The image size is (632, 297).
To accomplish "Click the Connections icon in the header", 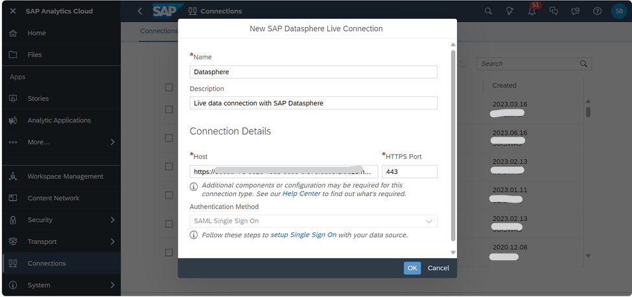I will (193, 11).
